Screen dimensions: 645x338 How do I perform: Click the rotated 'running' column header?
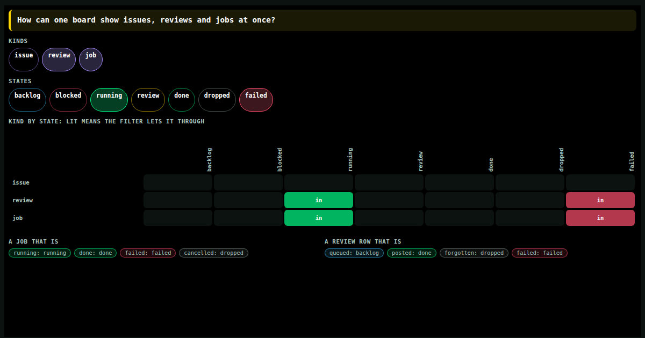[x=350, y=160]
